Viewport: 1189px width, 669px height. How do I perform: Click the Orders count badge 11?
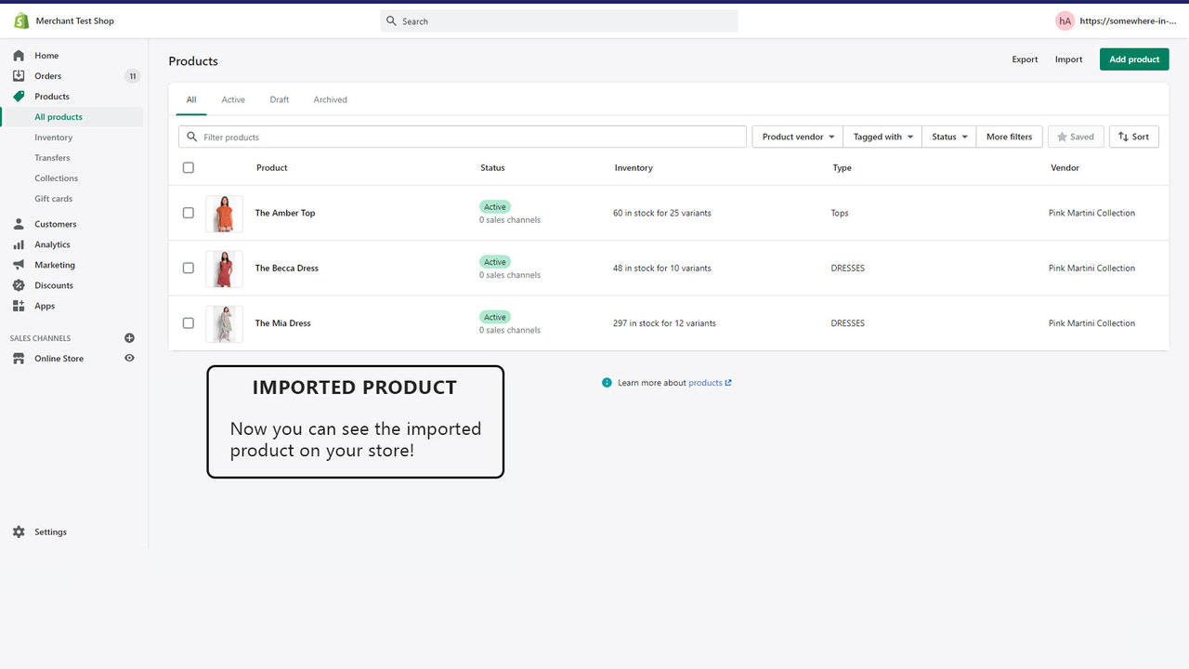tap(133, 76)
